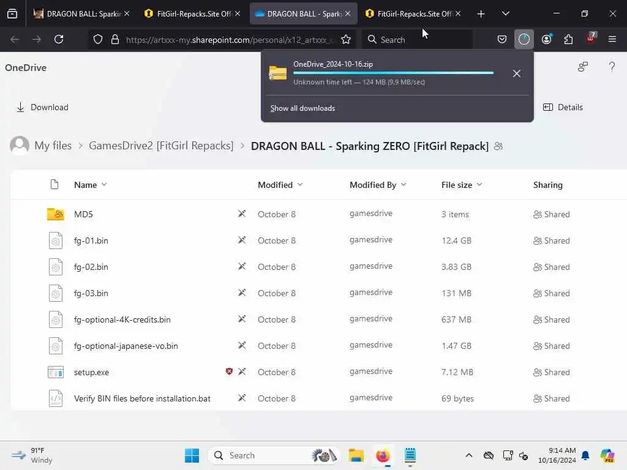Click the site padlock icon
The image size is (627, 470).
tap(115, 39)
